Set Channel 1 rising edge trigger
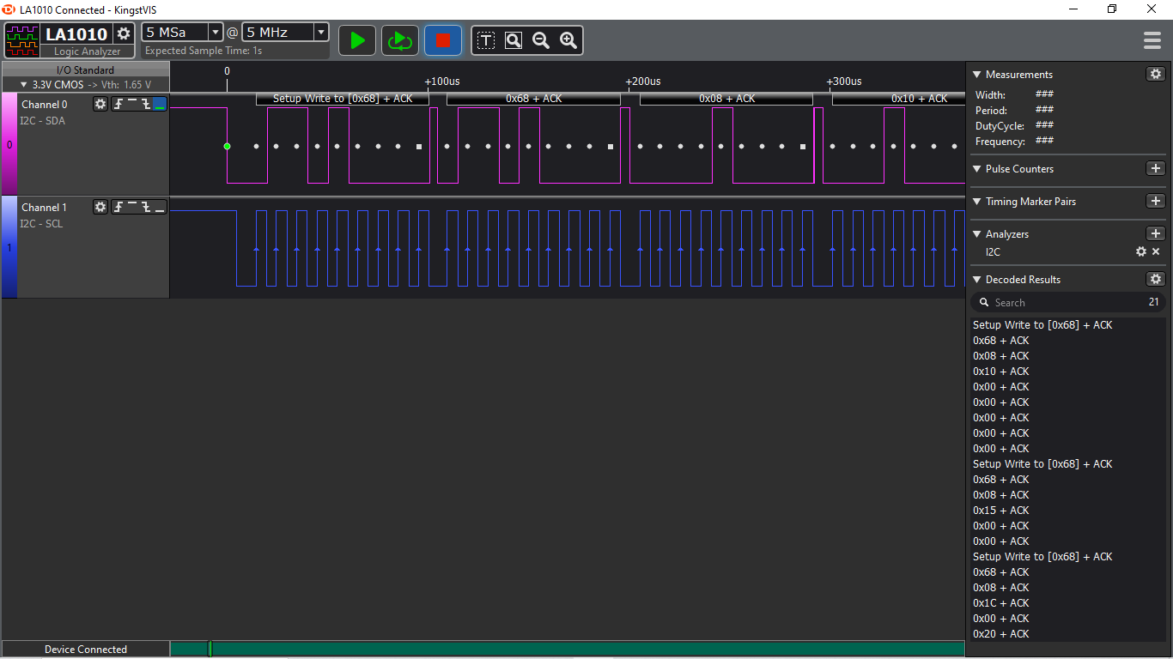The height and width of the screenshot is (659, 1173). (x=119, y=207)
